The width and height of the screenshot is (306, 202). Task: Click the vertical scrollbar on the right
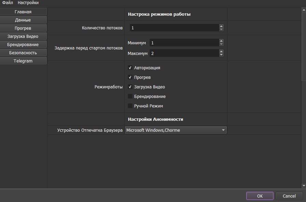304,44
